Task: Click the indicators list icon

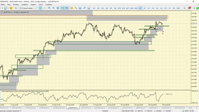Action: [x=76, y=8]
